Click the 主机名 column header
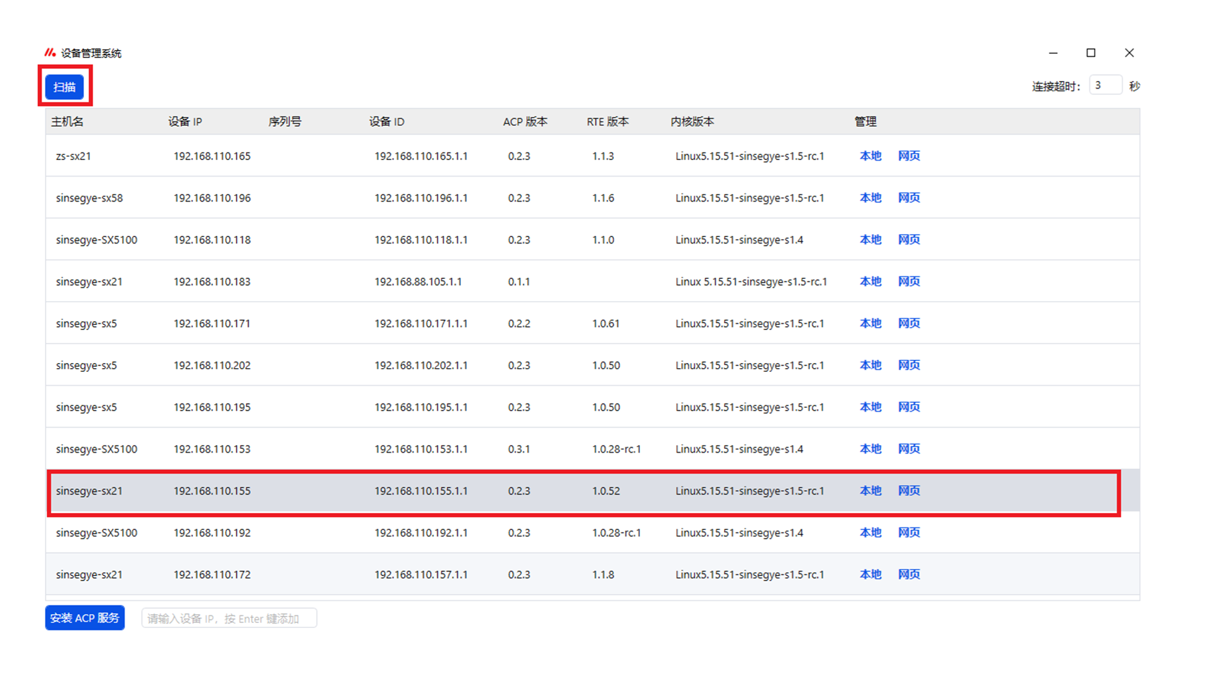The height and width of the screenshot is (683, 1214). [x=67, y=121]
